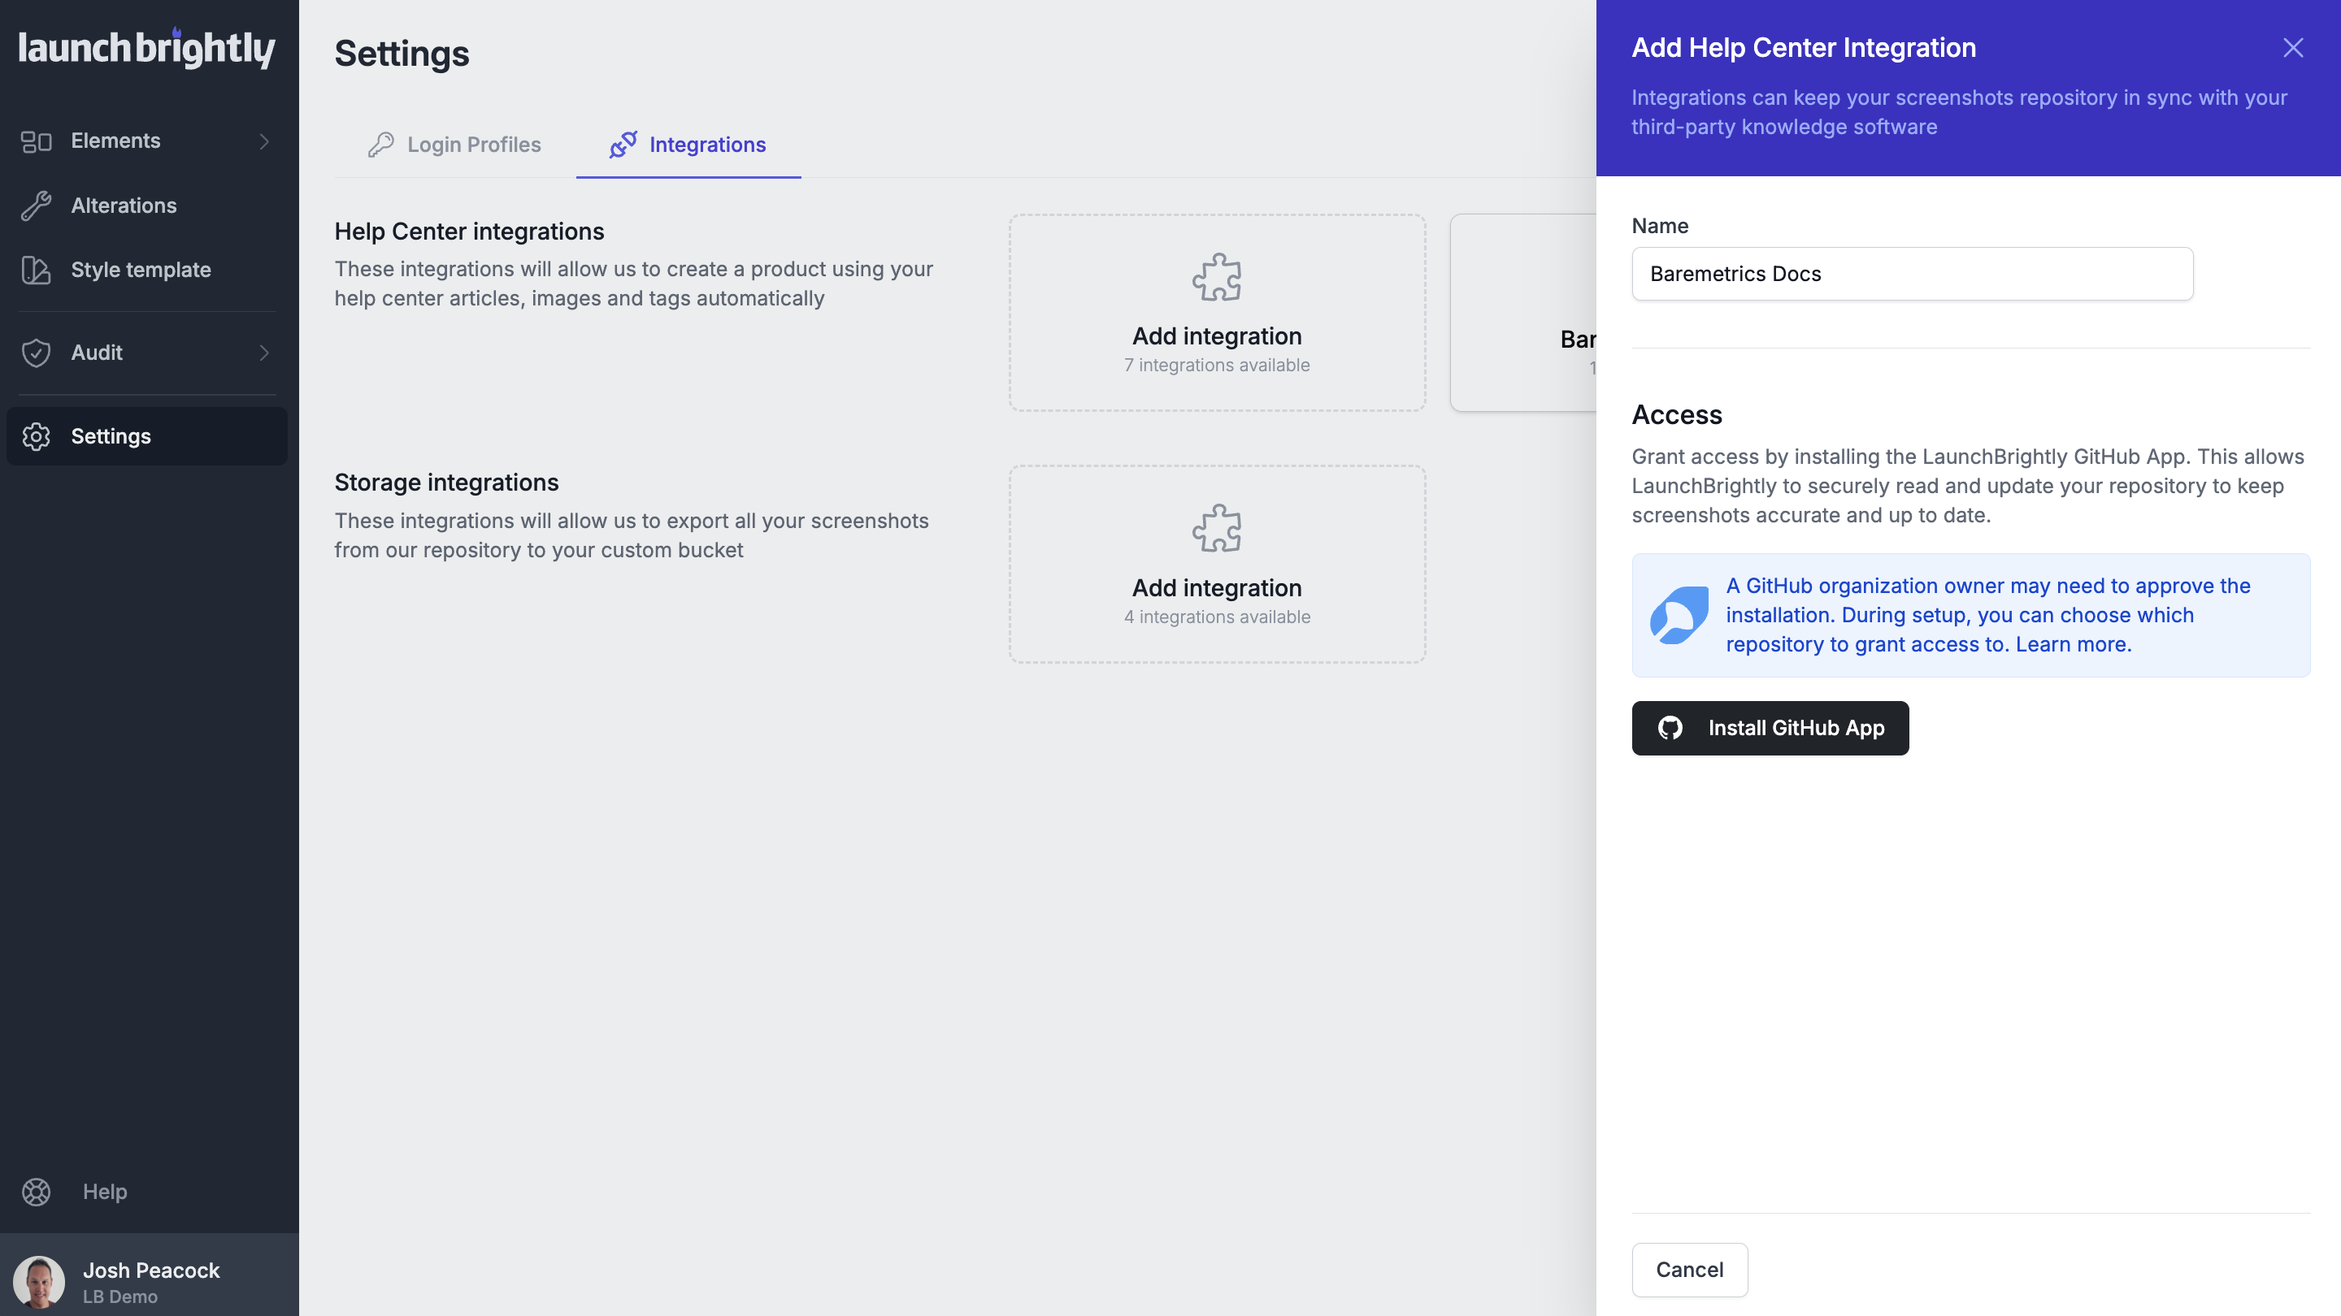Open Alterations in the sidebar

pos(146,206)
